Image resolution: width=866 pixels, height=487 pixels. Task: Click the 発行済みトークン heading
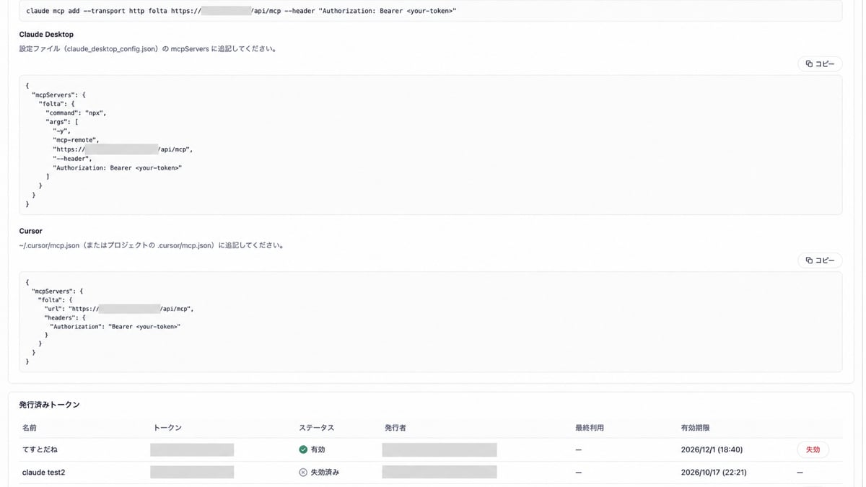(x=50, y=405)
